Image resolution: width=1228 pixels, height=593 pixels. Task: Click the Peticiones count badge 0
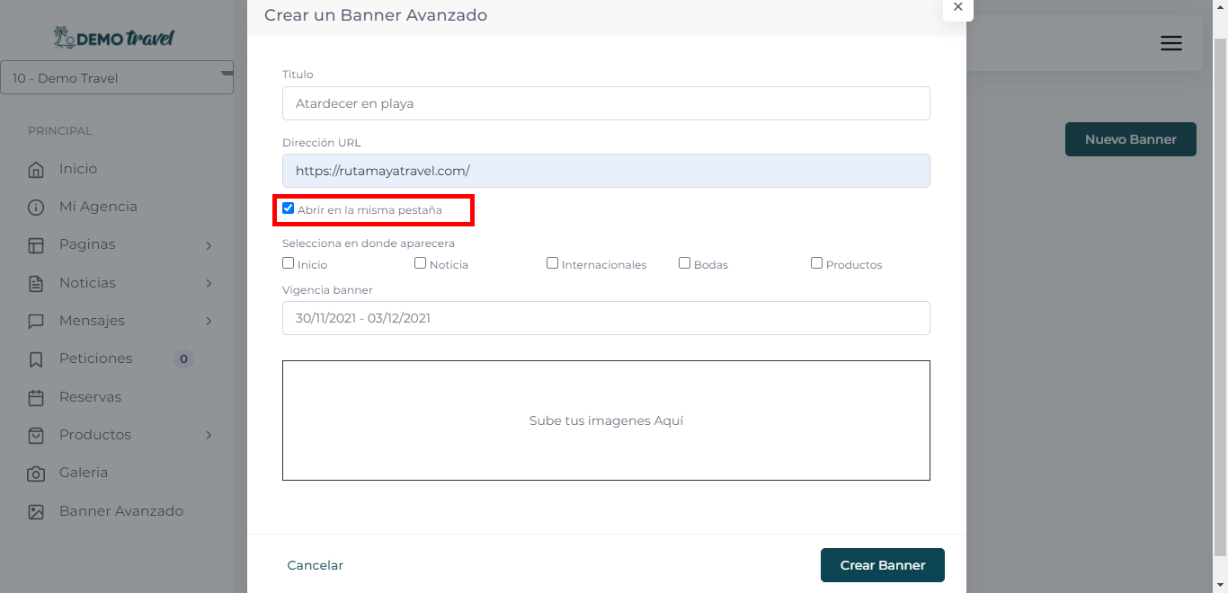pos(183,359)
